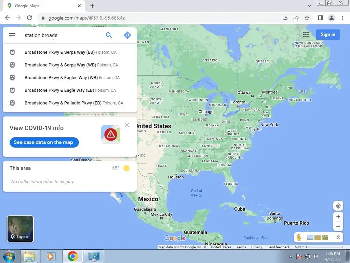Click the first imagery thumbnail by pegman
This screenshot has width=350, height=263.
tap(310, 238)
